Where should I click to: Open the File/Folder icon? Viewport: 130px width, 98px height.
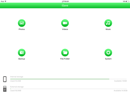point(65,53)
